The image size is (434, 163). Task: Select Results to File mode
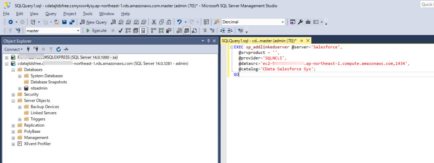point(194,31)
